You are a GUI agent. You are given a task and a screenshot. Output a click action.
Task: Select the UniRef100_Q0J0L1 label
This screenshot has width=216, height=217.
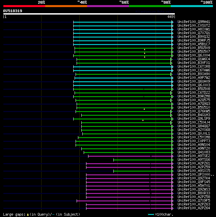[x=194, y=133]
